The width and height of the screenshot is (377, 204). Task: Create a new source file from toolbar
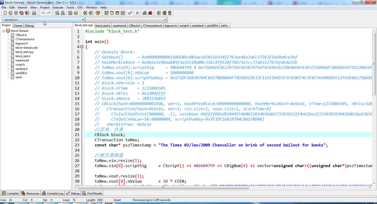pos(5,13)
